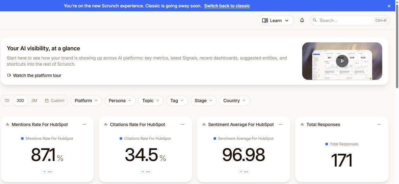Click the notification bell icon
This screenshot has width=399, height=184.
pyautogui.click(x=302, y=20)
